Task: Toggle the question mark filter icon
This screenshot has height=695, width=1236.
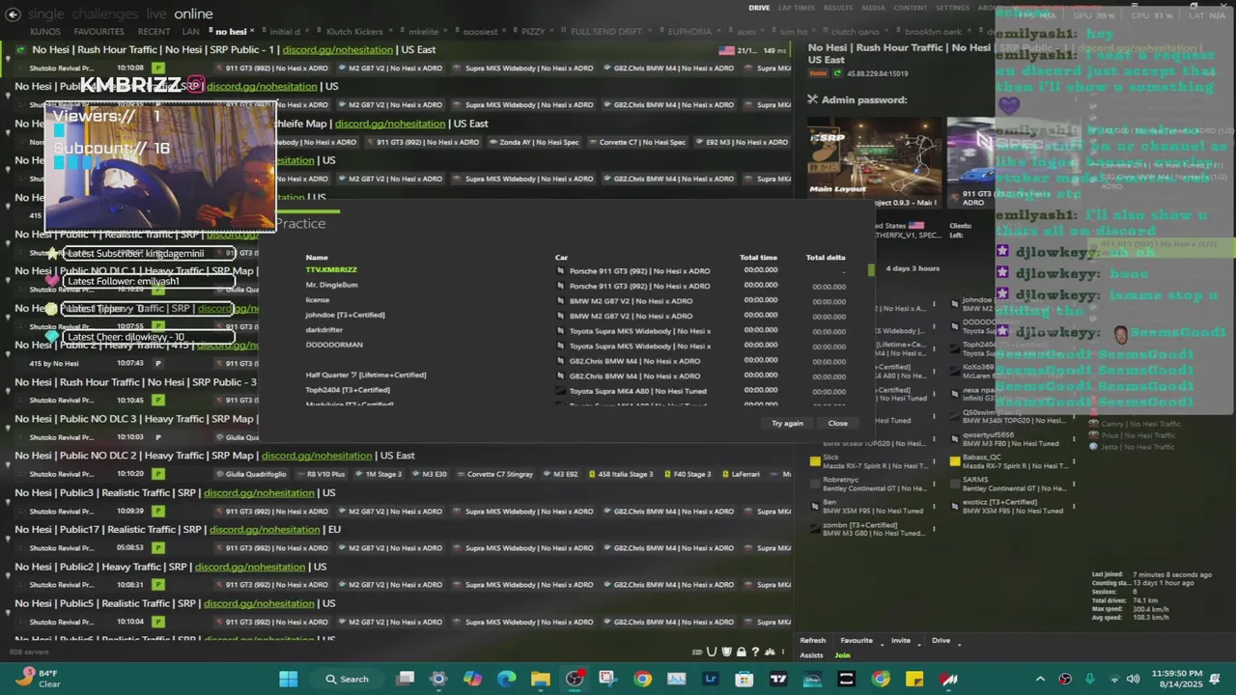Action: click(755, 652)
